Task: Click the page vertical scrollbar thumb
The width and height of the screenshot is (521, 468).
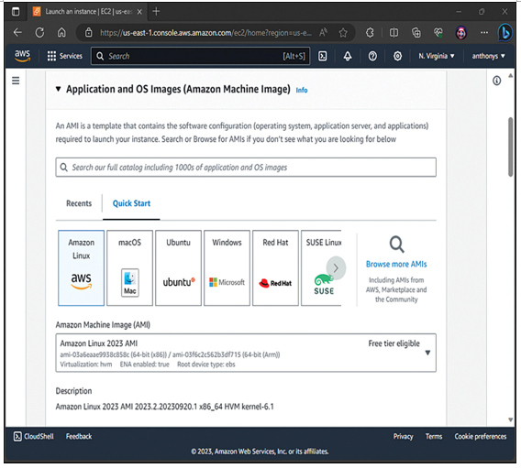Action: point(510,147)
